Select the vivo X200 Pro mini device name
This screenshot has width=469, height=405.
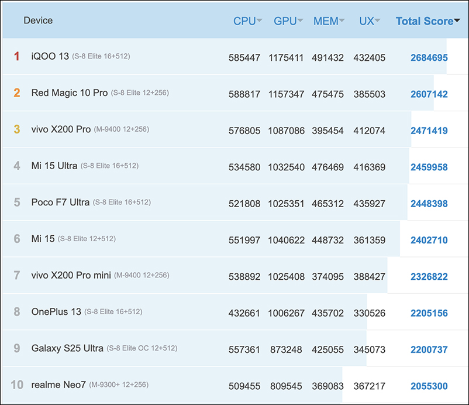tap(71, 276)
